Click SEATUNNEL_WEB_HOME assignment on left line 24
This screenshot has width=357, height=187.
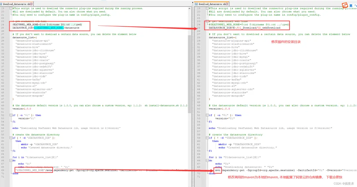click(x=47, y=24)
